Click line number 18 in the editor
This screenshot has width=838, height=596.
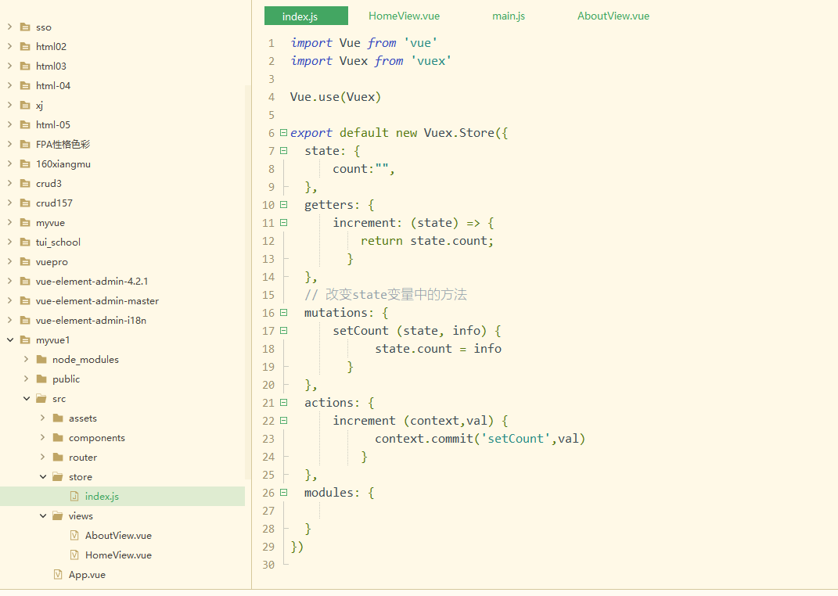[268, 348]
